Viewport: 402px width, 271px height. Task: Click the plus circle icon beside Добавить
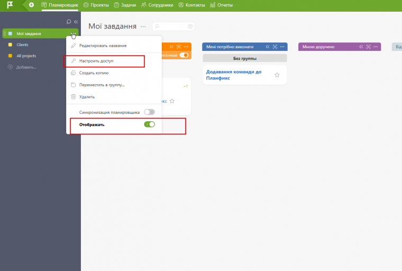pyautogui.click(x=10, y=67)
